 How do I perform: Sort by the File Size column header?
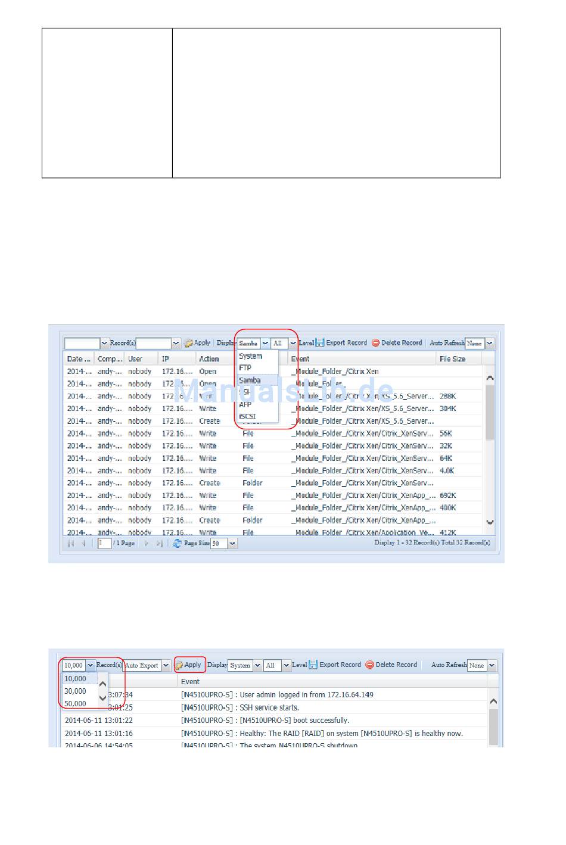pos(459,359)
